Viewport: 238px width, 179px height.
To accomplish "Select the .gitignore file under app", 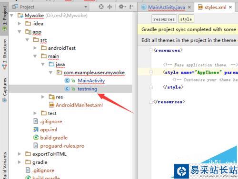I will click(51, 121).
